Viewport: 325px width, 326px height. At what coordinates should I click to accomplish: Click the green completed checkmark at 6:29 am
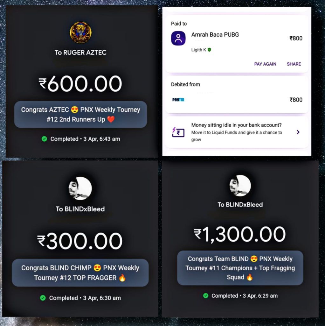(206, 296)
